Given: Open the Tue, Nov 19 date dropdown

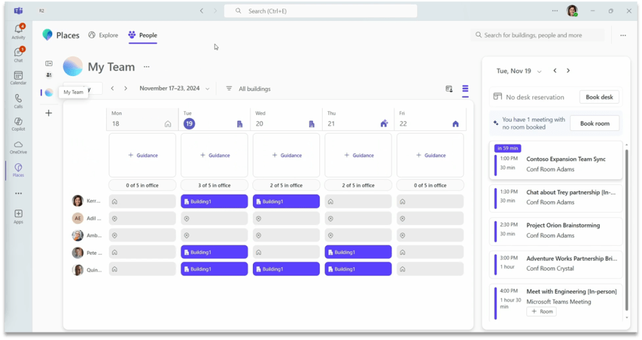Looking at the screenshot, I should tap(519, 72).
